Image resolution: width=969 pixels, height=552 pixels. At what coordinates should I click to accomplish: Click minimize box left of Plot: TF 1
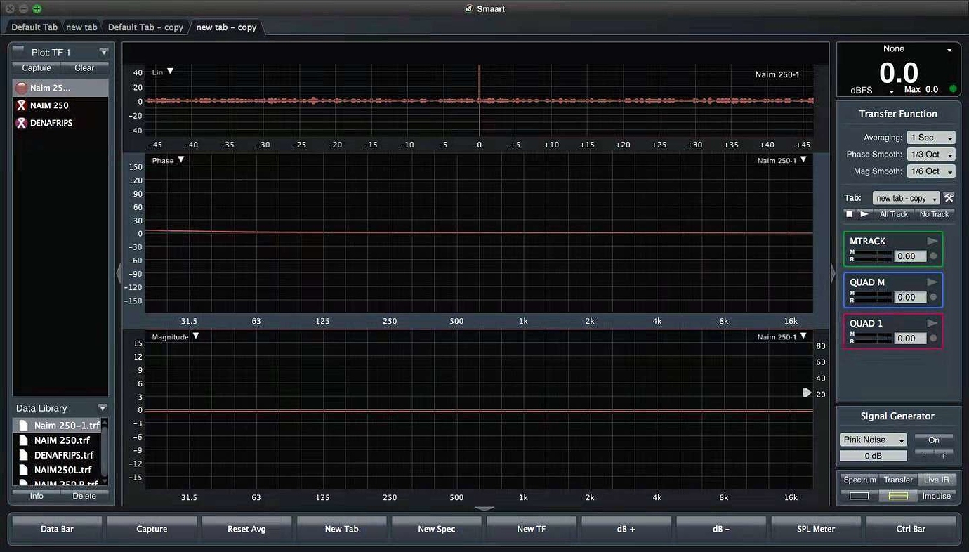tap(18, 50)
